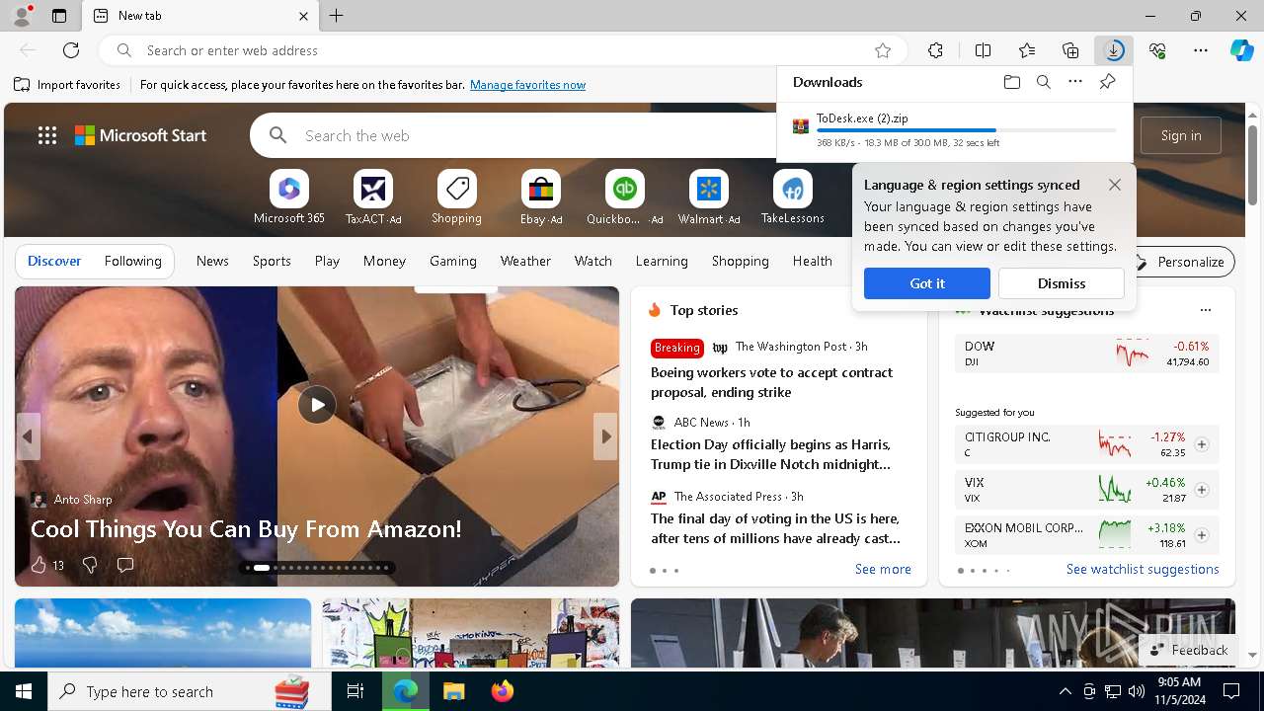Play the Amazon video story

[x=317, y=405]
